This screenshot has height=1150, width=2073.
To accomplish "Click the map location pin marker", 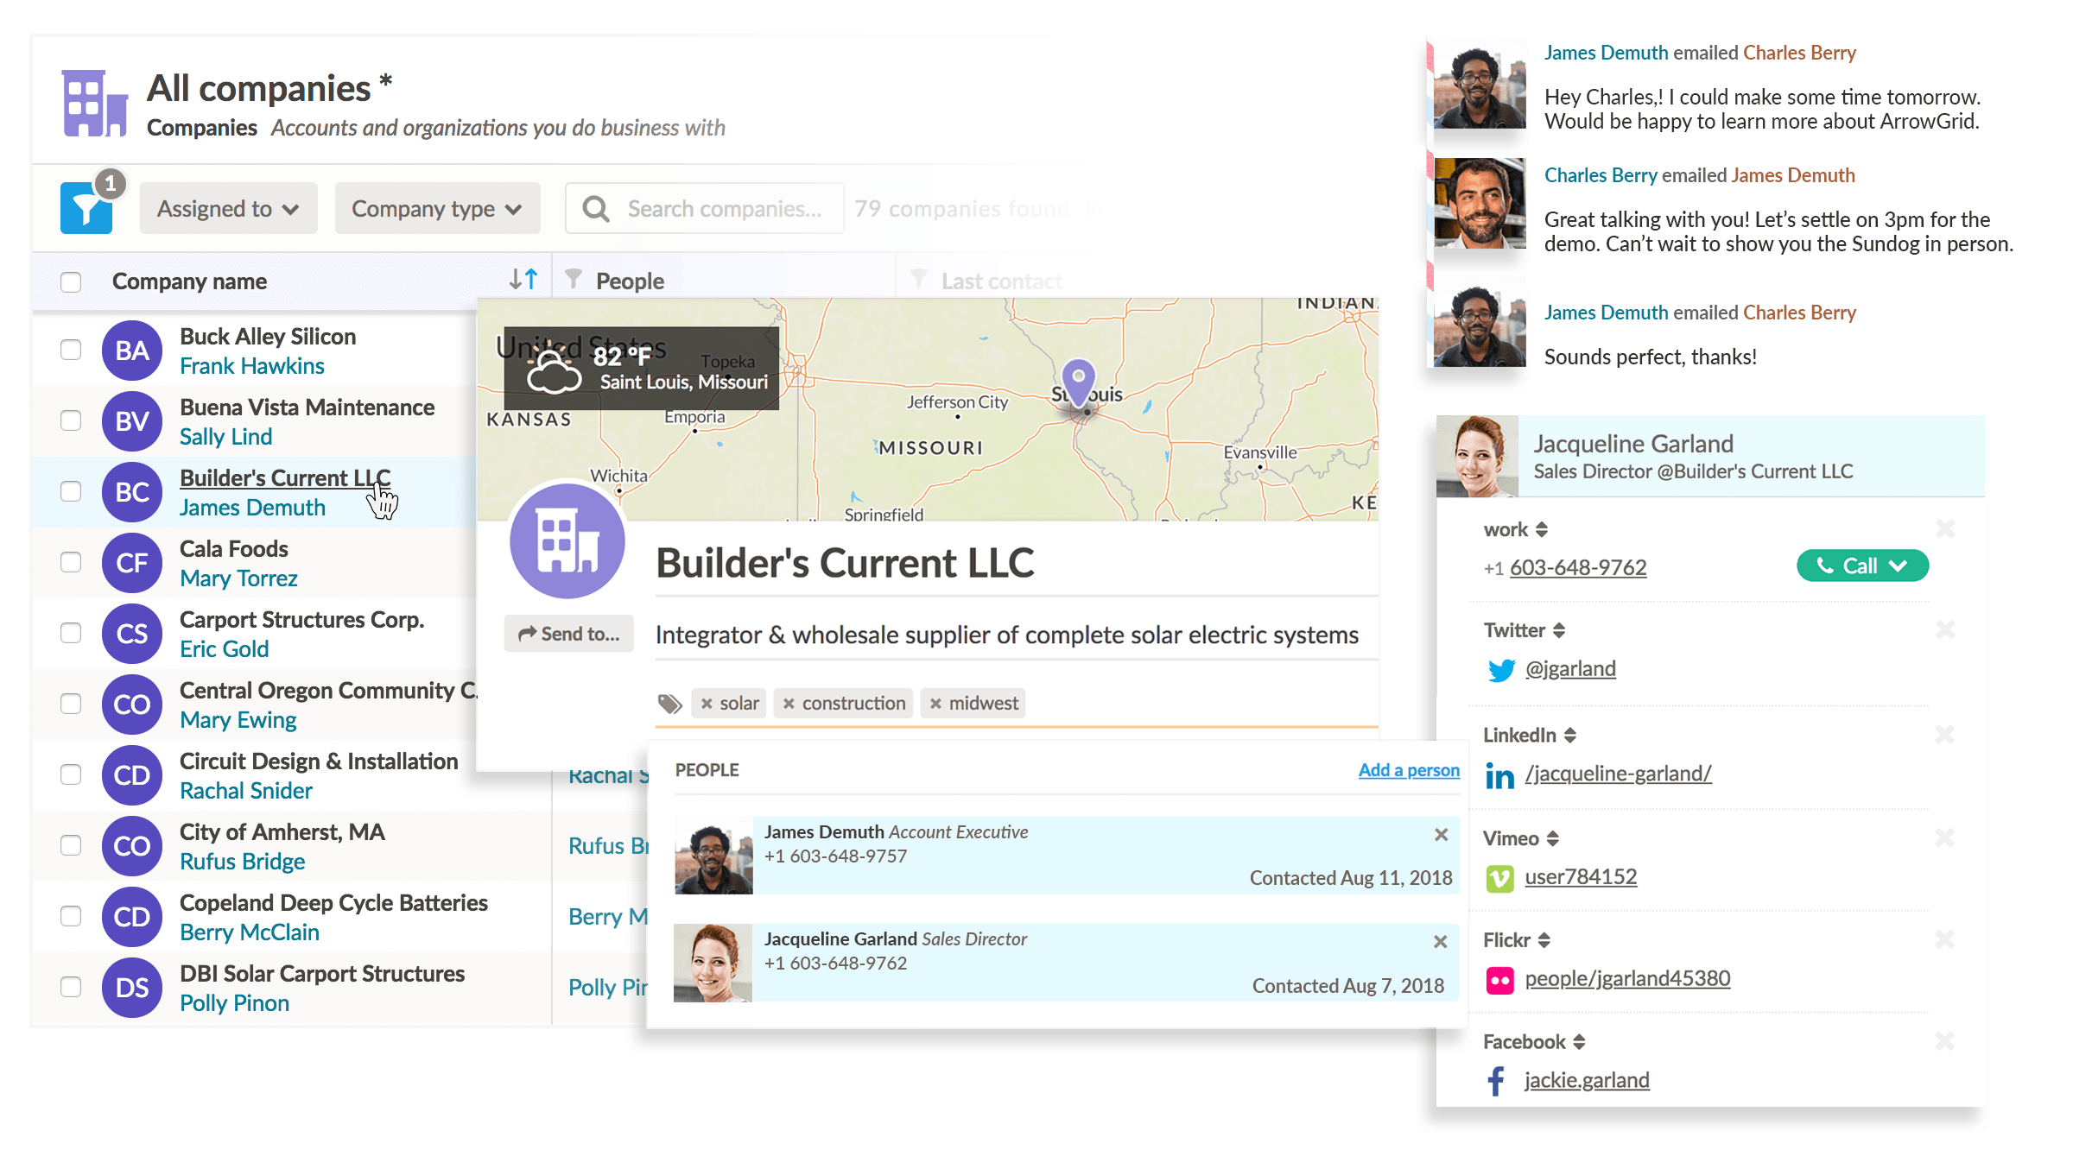I will [1079, 380].
